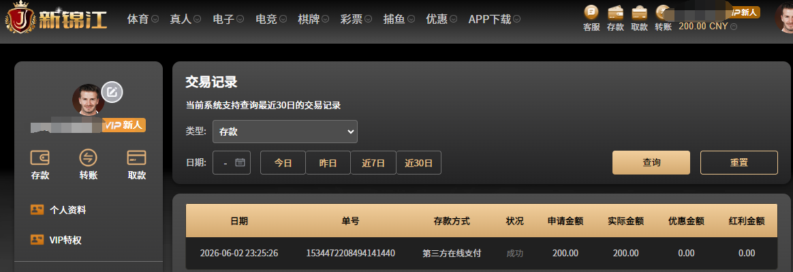Click the VIP新人 badge in sidebar
This screenshot has height=272, width=793.
pos(124,125)
